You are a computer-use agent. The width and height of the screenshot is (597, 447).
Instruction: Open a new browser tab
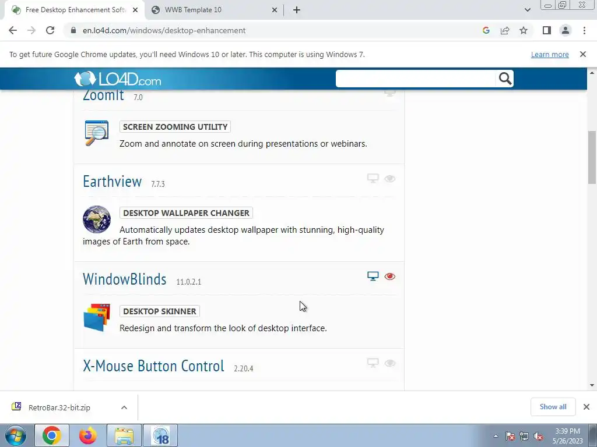297,10
